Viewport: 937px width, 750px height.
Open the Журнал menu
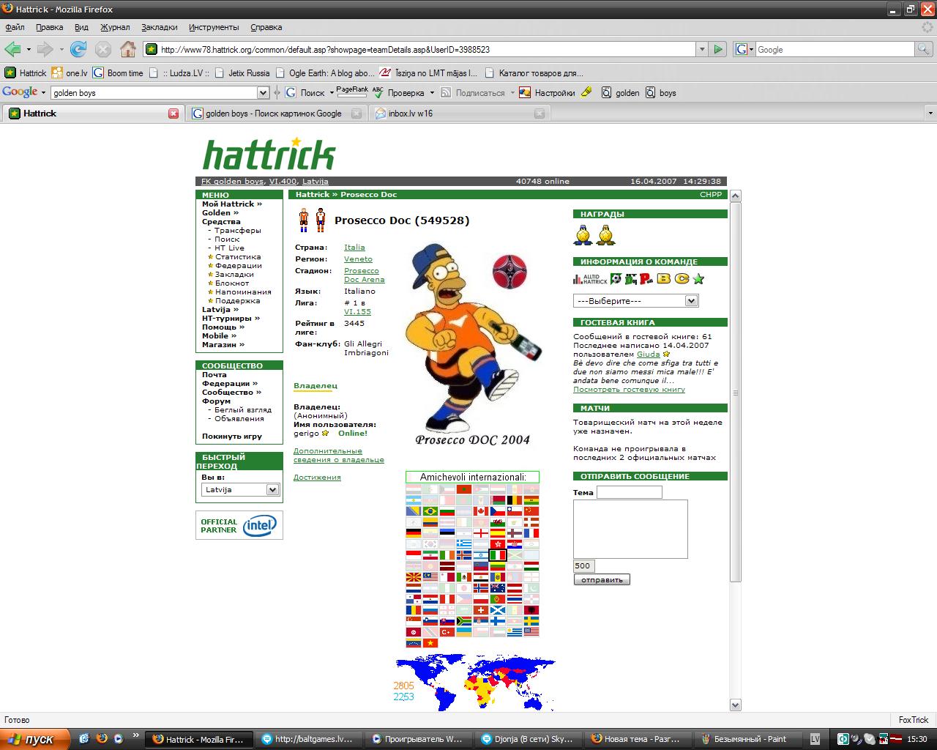click(115, 27)
